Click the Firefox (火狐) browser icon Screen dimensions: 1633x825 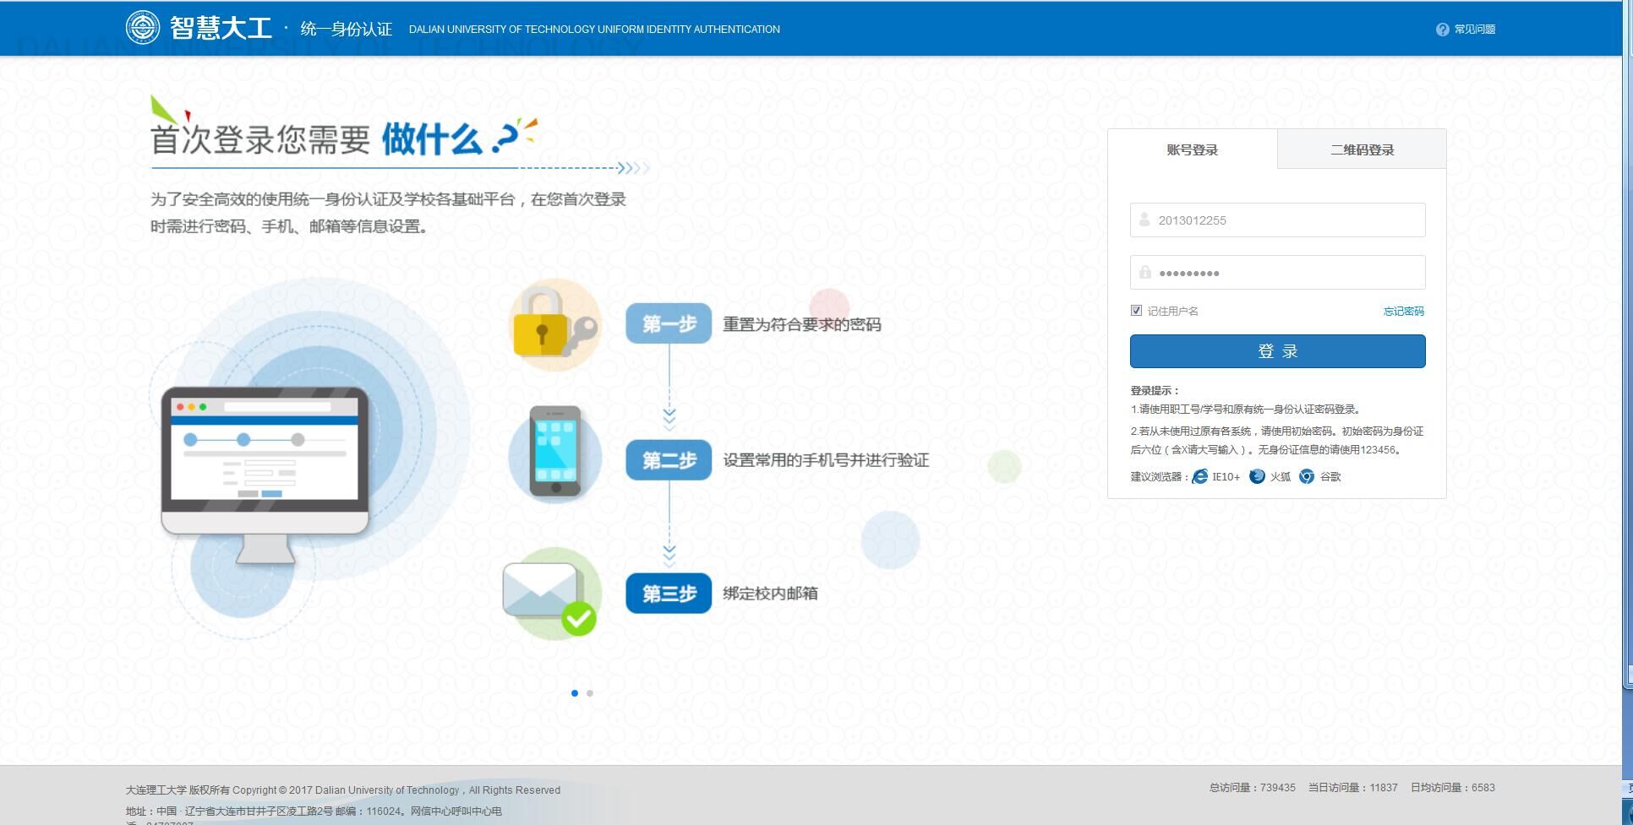pyautogui.click(x=1257, y=477)
